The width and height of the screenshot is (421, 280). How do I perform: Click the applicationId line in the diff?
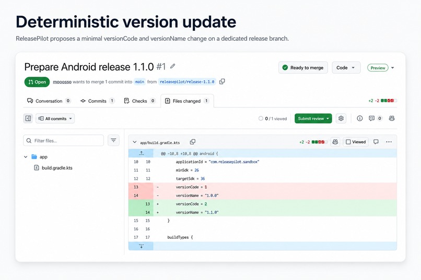pyautogui.click(x=263, y=162)
